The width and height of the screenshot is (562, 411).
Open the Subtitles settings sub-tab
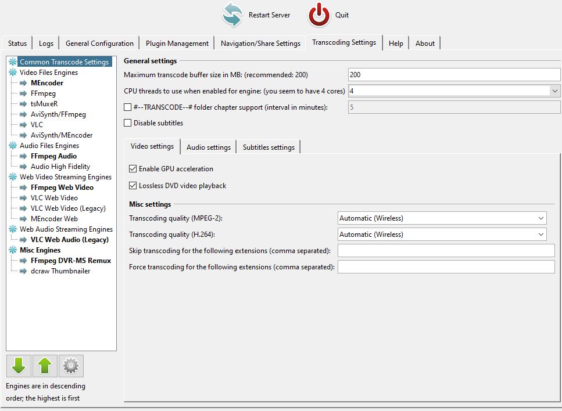click(269, 147)
